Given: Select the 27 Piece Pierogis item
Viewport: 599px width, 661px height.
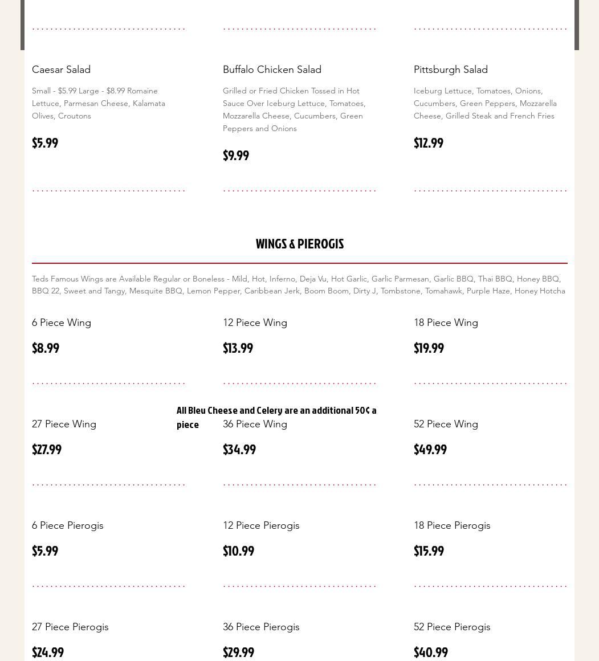Looking at the screenshot, I should [70, 627].
